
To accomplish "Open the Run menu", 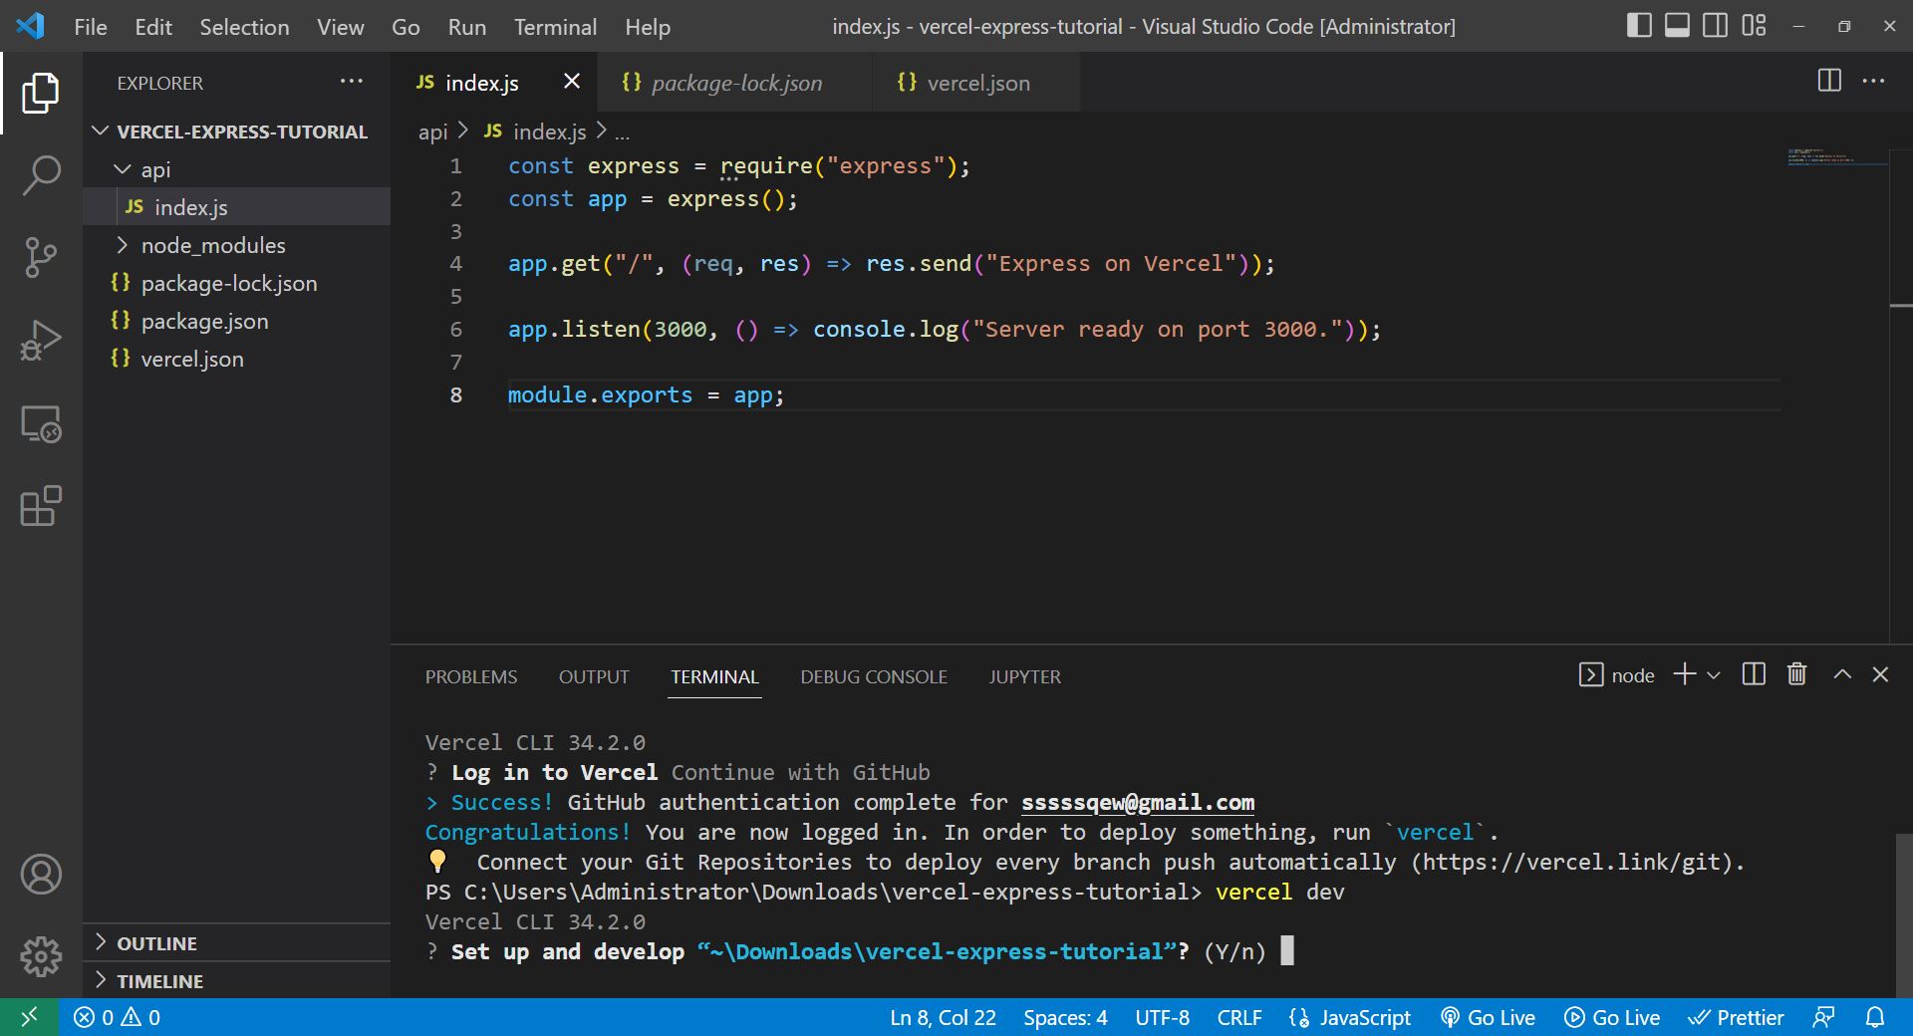I will click(466, 27).
